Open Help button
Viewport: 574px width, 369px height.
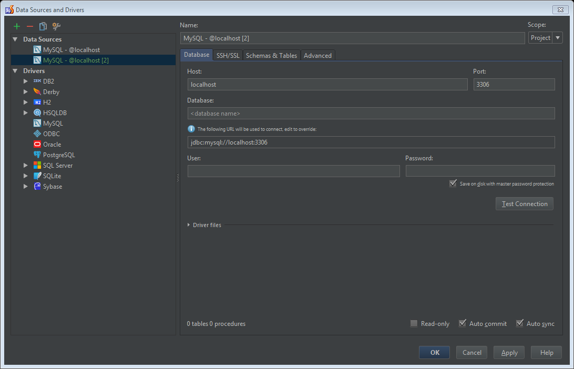coord(547,353)
